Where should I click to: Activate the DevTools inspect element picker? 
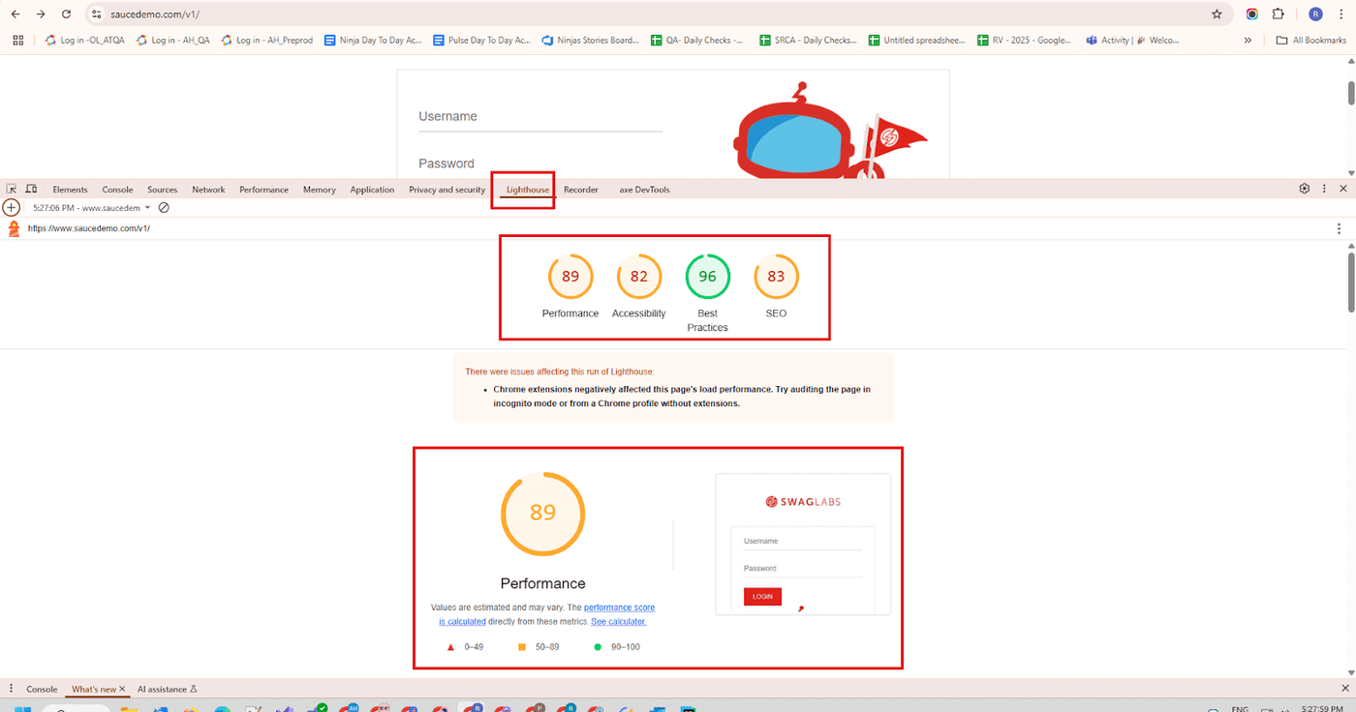12,190
